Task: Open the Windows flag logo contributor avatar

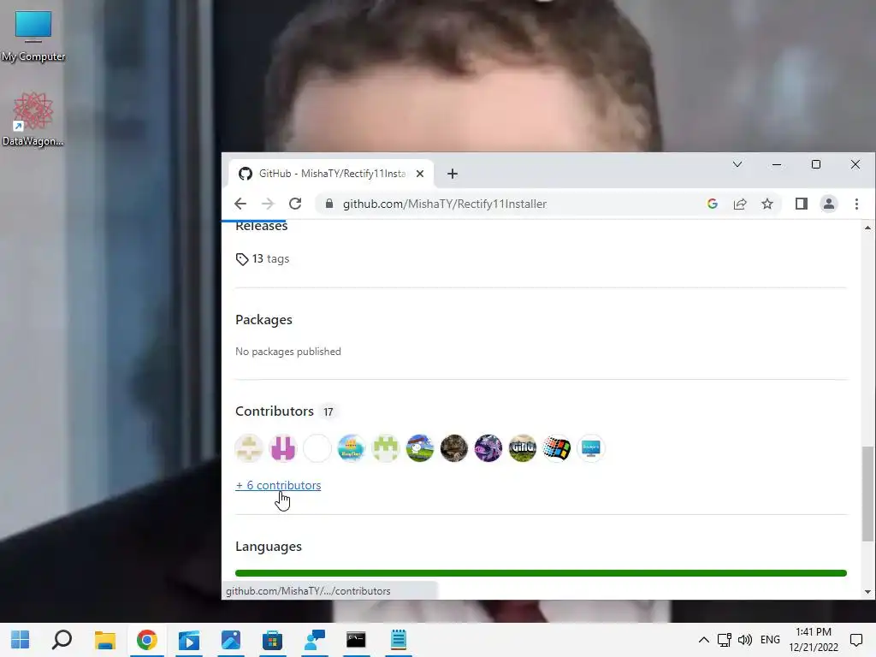Action: pos(556,448)
